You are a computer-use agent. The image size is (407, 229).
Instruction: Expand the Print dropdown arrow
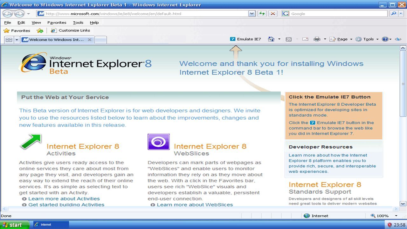point(325,39)
